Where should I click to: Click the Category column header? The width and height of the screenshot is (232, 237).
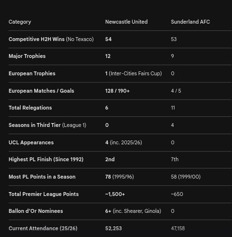[x=20, y=22]
